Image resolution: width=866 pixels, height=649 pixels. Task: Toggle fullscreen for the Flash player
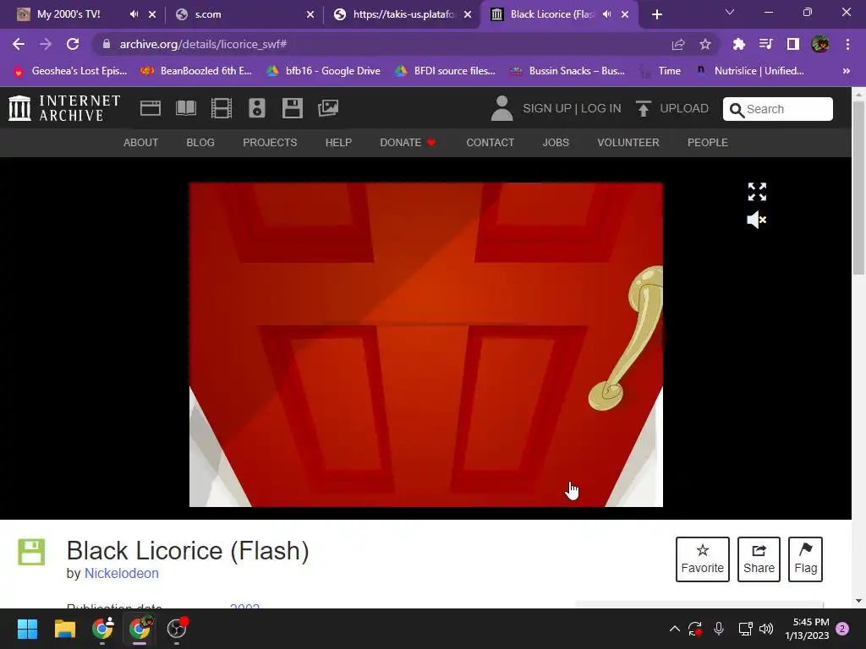click(x=757, y=192)
